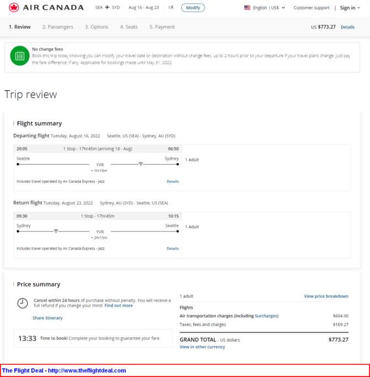Click the return 09:30 departure time
Image resolution: width=370 pixels, height=377 pixels.
point(22,216)
